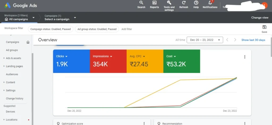The height and width of the screenshot is (125, 272).
Task: Click the Optimization score lightbulb icon
Action: point(58,124)
